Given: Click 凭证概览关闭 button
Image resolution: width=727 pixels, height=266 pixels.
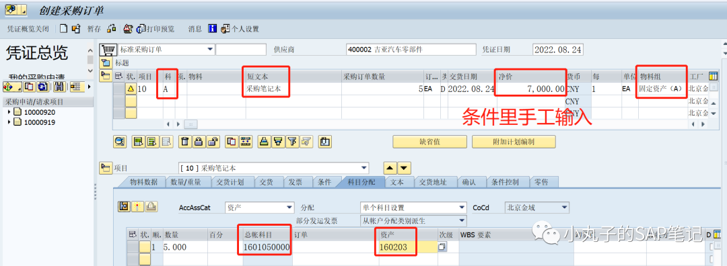Looking at the screenshot, I should click(28, 29).
